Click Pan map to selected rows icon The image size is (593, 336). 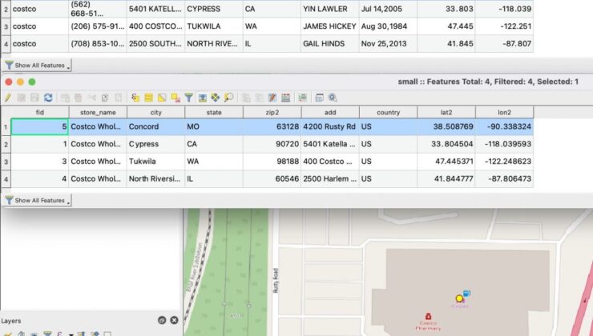point(216,98)
